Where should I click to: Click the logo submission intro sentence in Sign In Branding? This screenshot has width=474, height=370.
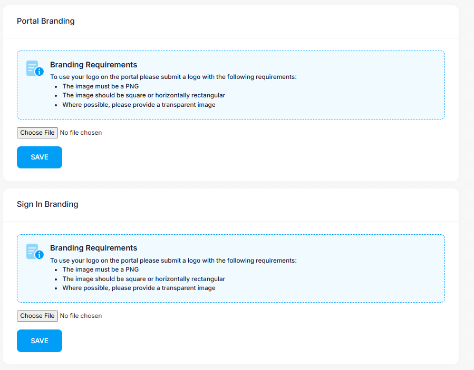[173, 261]
